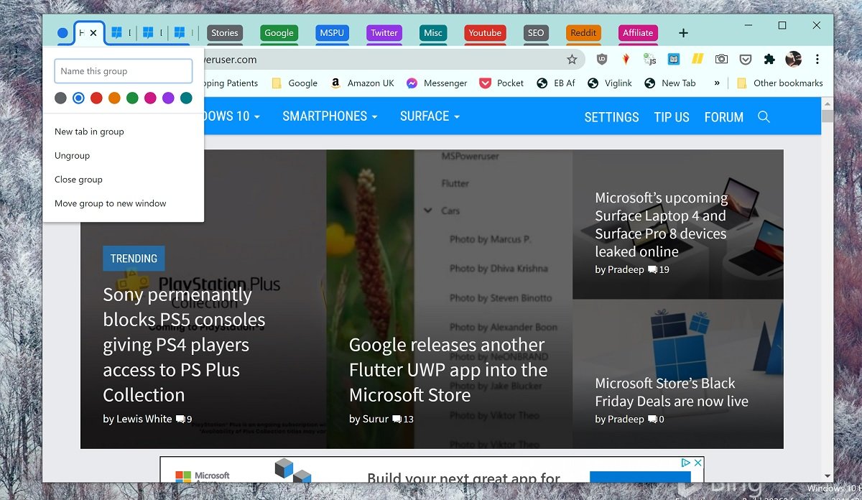Click the Pocket extension icon in toolbar
862x500 pixels.
click(746, 60)
